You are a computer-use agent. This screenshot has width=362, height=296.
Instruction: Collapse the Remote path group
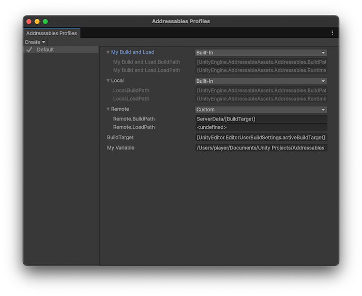(108, 109)
